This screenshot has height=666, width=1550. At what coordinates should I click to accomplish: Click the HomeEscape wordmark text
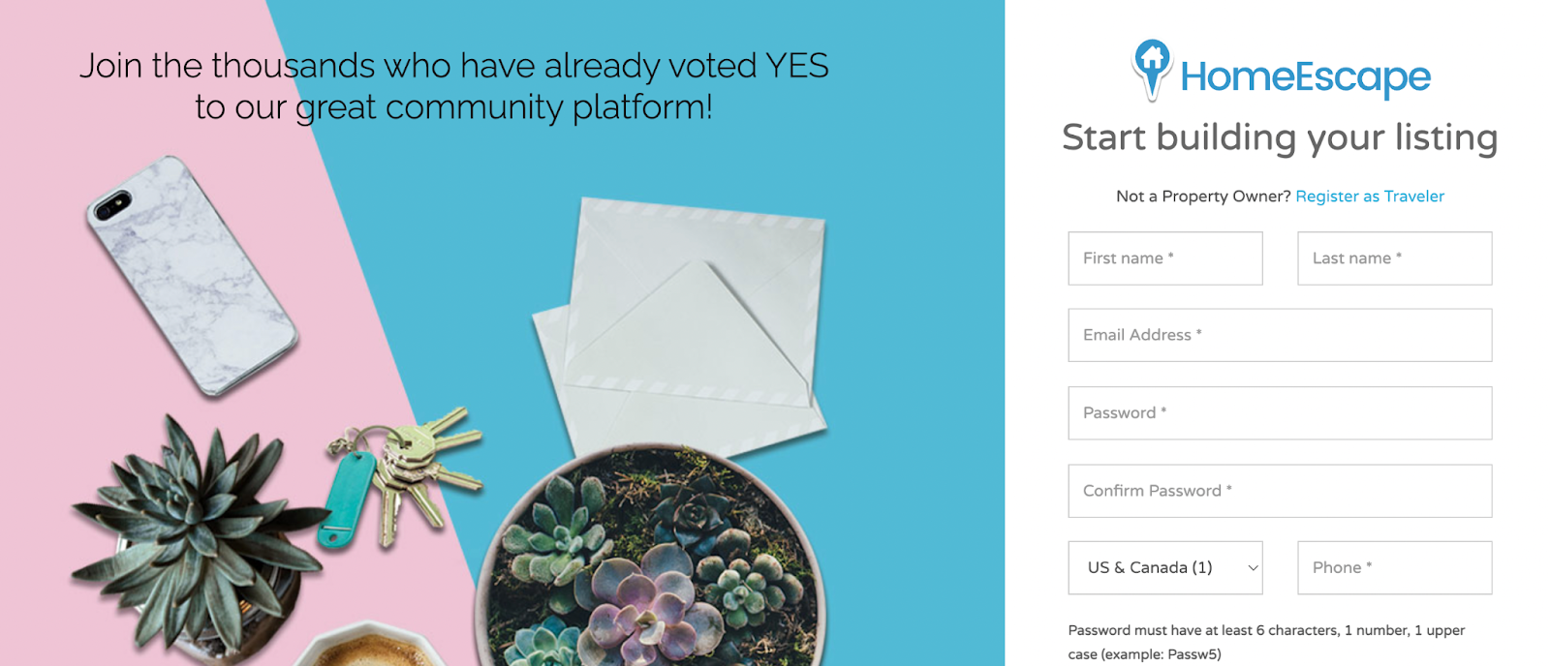[x=1305, y=76]
